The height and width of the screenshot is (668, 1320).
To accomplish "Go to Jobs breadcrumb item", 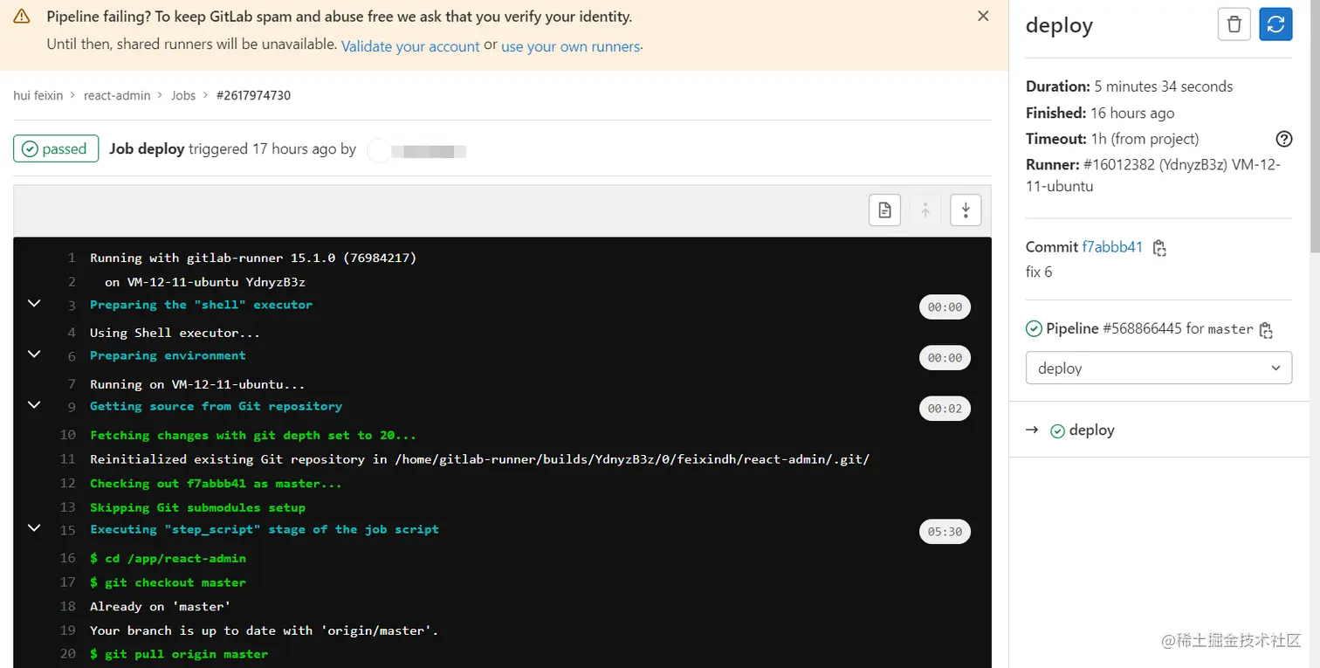I will (183, 95).
